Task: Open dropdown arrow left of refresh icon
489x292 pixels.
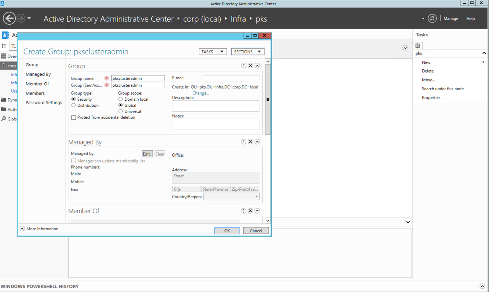Action: pos(423,19)
